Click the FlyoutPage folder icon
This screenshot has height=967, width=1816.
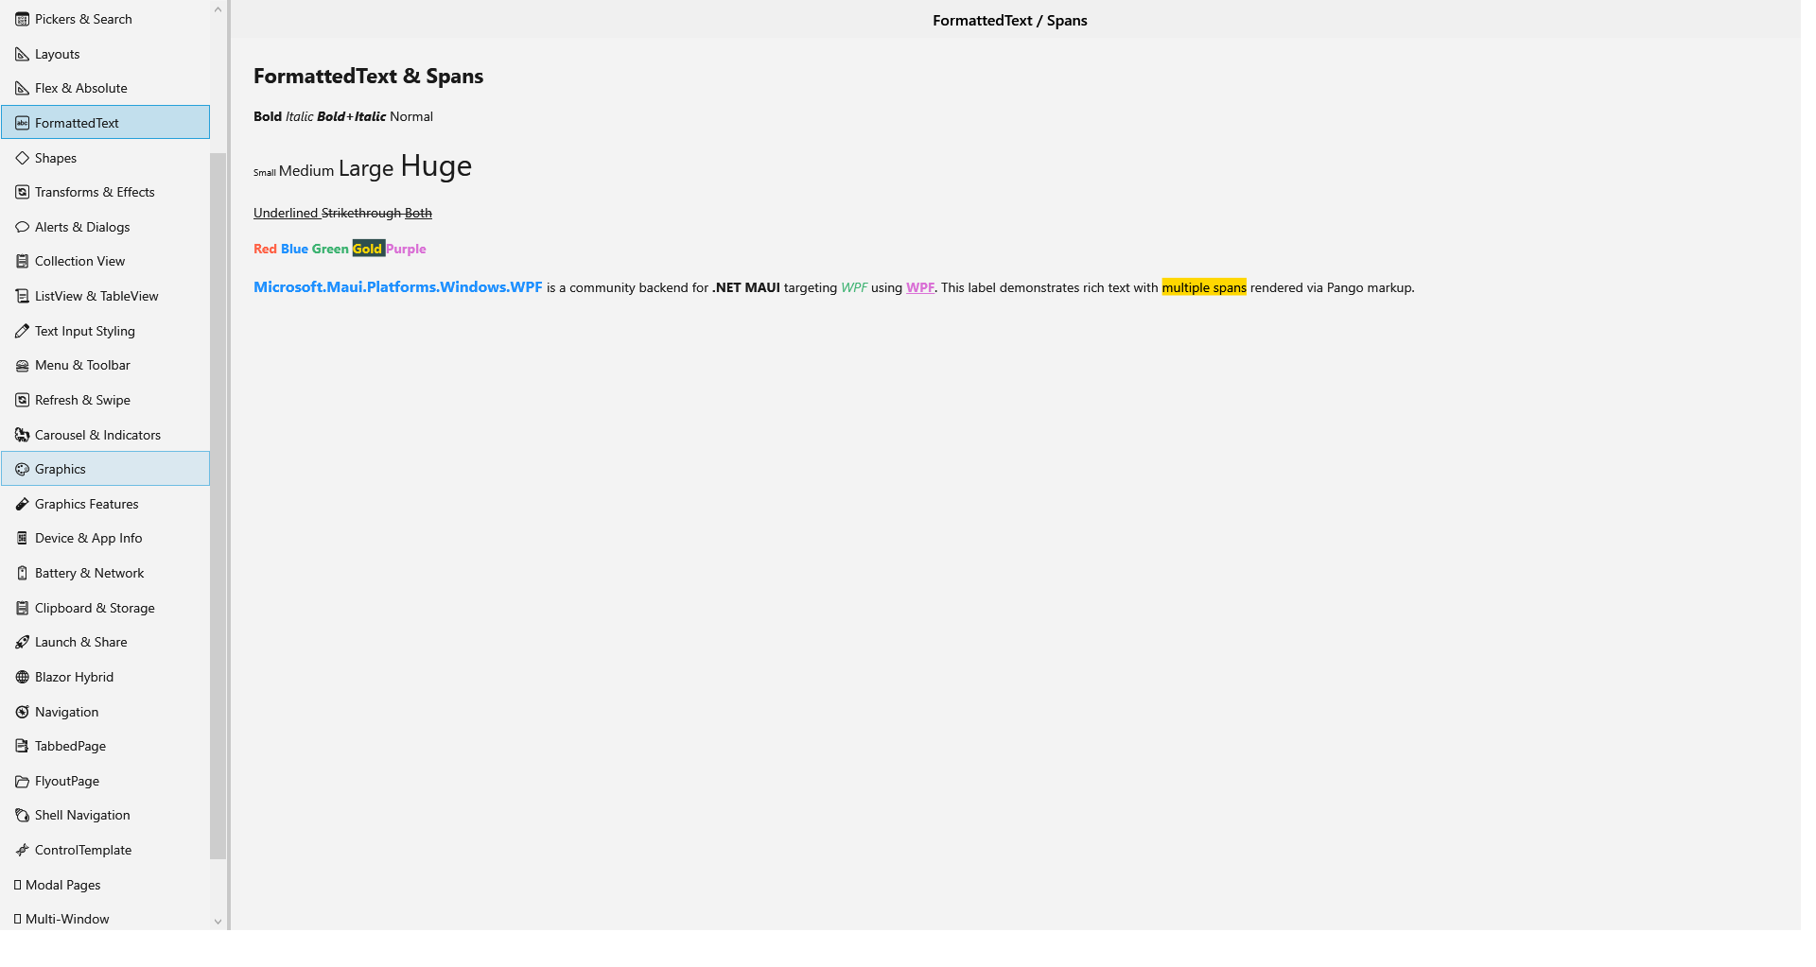23,781
